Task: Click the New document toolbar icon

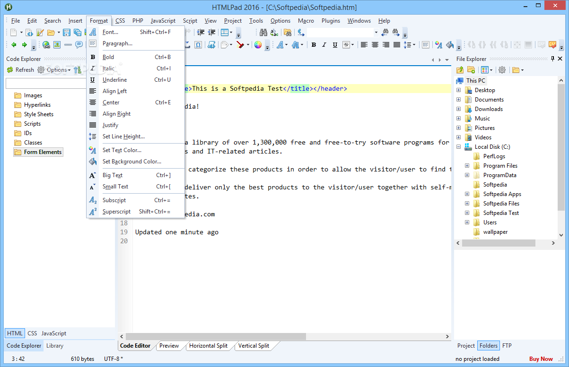Action: coord(13,33)
